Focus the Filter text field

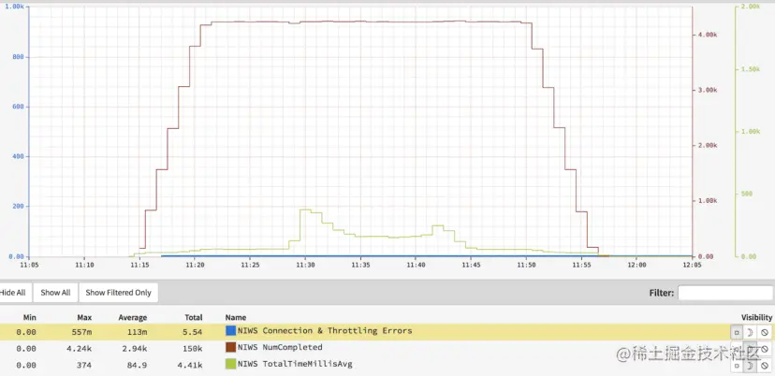pos(725,293)
